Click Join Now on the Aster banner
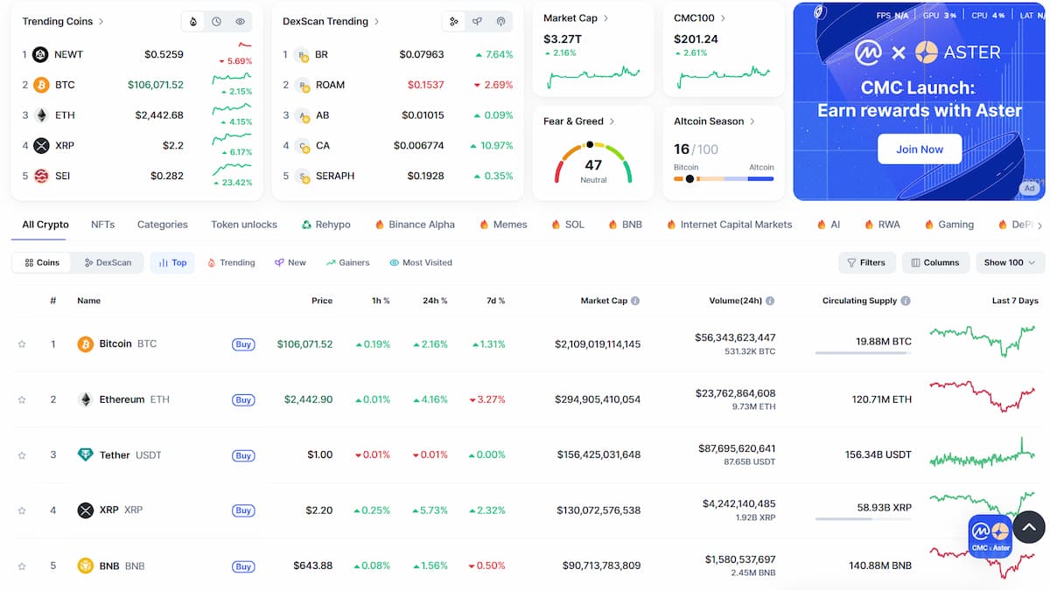Image resolution: width=1050 pixels, height=590 pixels. tap(920, 149)
